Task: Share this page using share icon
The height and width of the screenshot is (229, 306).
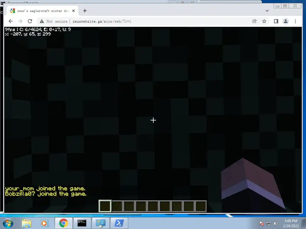Action: click(x=255, y=21)
